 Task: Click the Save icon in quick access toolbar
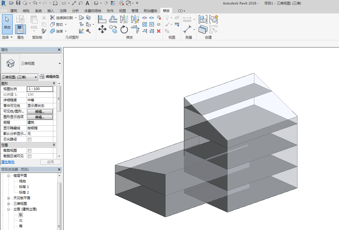(x=18, y=3)
